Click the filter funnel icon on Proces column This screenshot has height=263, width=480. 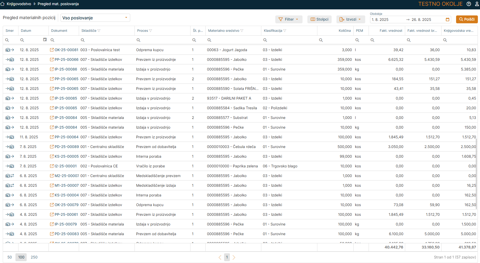(x=151, y=31)
